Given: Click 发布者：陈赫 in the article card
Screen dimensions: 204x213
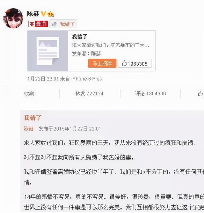Looking at the screenshot, I should [x=86, y=53].
